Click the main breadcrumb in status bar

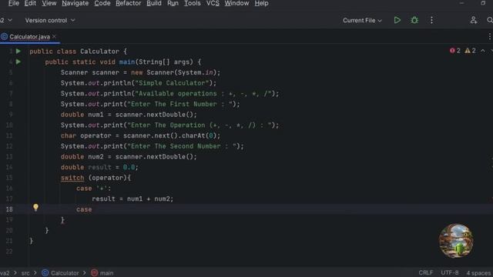click(x=106, y=273)
